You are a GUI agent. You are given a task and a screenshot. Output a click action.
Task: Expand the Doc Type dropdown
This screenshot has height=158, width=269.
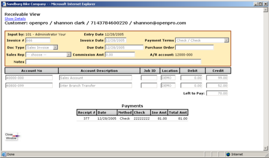[42, 48]
